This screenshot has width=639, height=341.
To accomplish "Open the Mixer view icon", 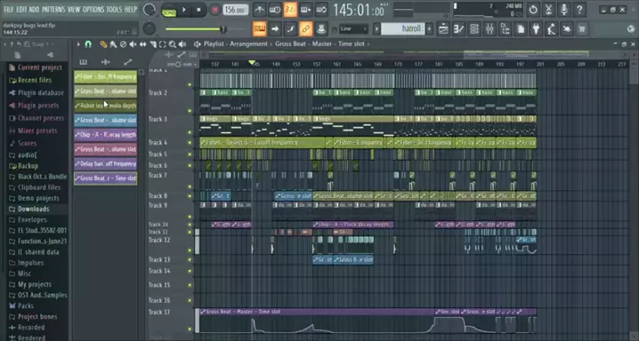I will [489, 28].
